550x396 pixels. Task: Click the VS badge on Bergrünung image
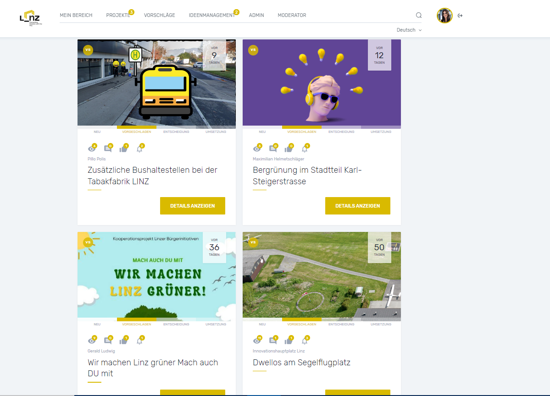[253, 50]
